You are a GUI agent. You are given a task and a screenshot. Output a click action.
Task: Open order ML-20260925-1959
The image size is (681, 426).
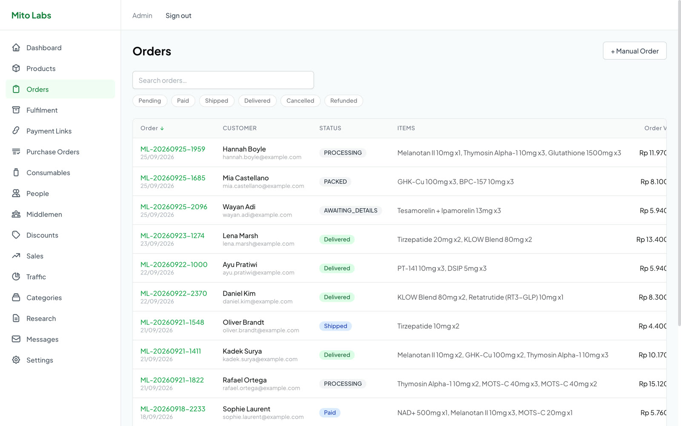pos(173,149)
